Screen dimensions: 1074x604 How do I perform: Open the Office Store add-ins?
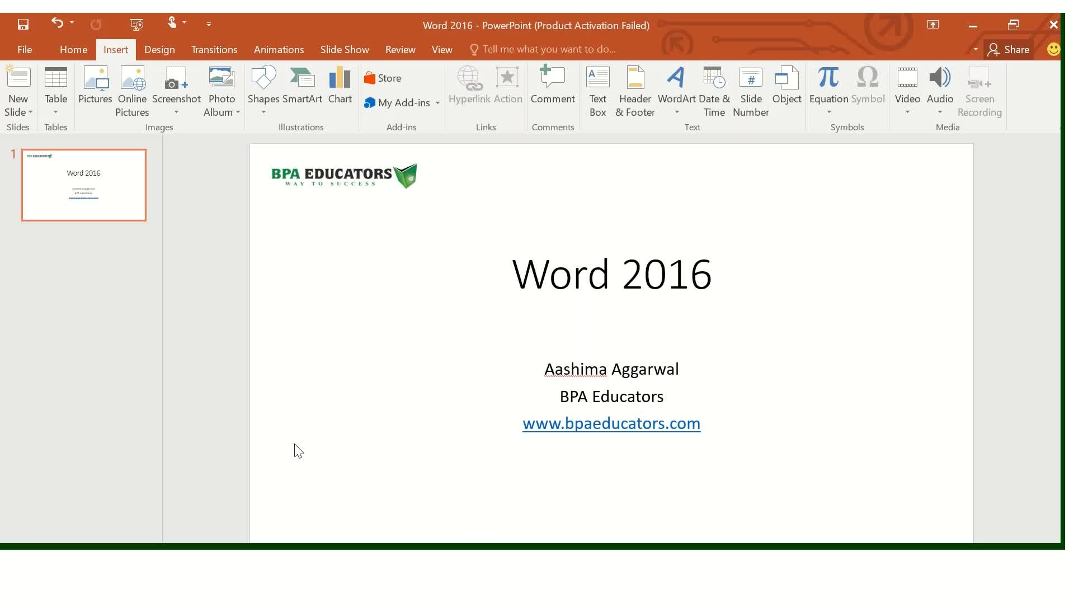(383, 78)
